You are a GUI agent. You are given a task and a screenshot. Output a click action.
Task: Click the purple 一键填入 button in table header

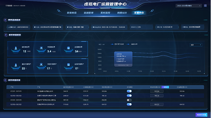(165, 87)
